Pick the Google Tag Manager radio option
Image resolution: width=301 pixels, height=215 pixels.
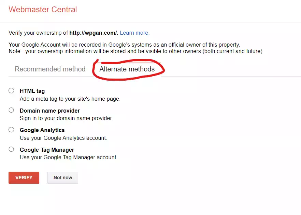11,149
